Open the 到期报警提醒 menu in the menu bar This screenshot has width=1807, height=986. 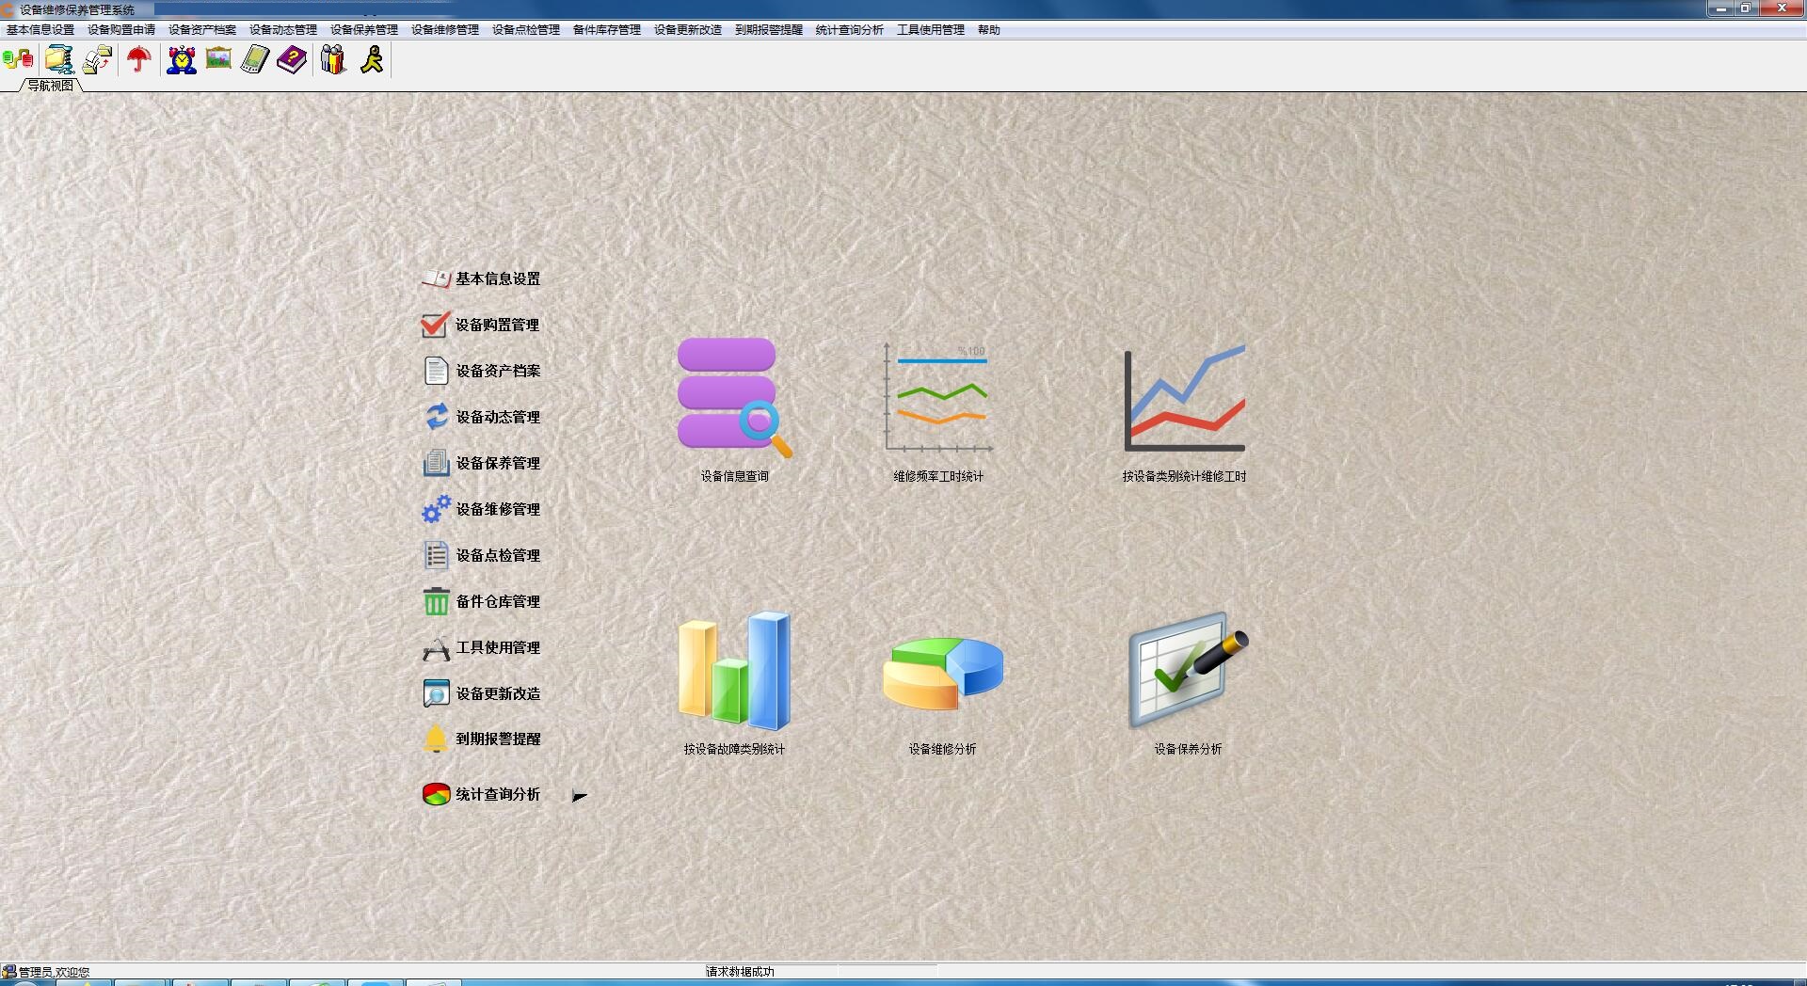(769, 30)
